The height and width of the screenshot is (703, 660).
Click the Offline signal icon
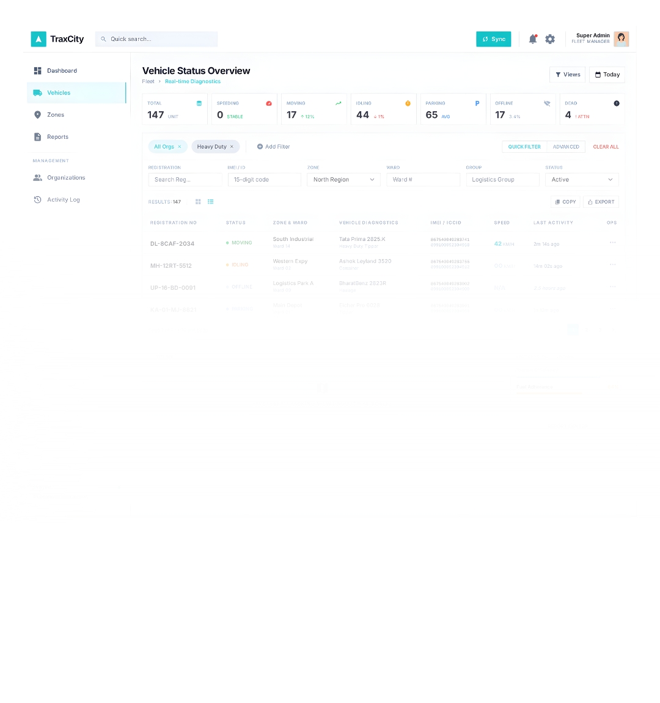click(x=547, y=103)
